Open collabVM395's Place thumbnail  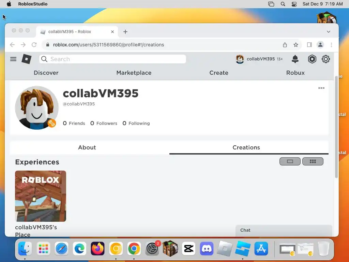coord(41,196)
